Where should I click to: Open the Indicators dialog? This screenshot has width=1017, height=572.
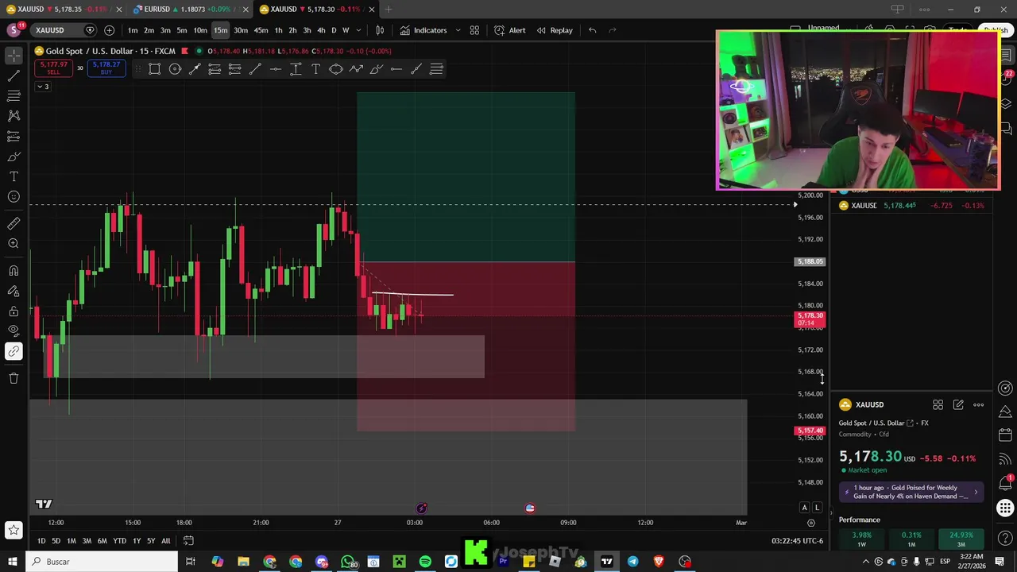coord(423,30)
